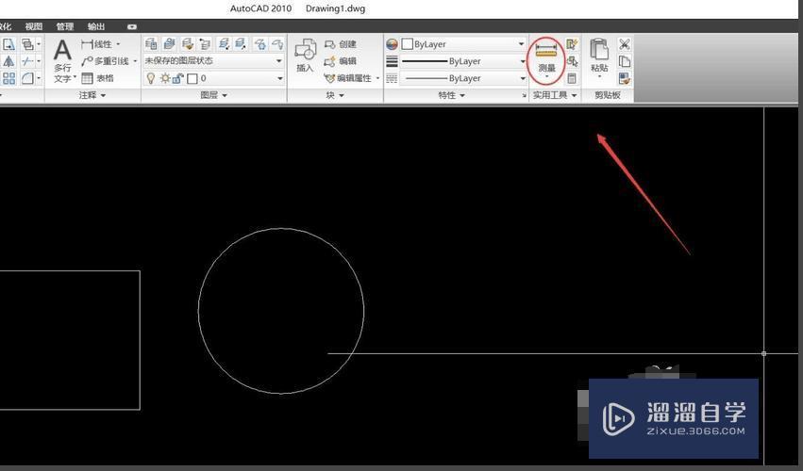Screen dimensions: 803x471
Task: Click the linetype icon in 特性 panel
Action: pyautogui.click(x=392, y=78)
